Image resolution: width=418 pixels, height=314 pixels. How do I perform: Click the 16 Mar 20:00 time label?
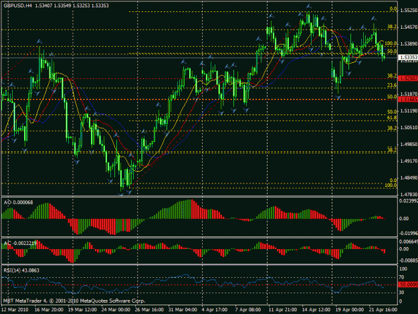click(49, 310)
